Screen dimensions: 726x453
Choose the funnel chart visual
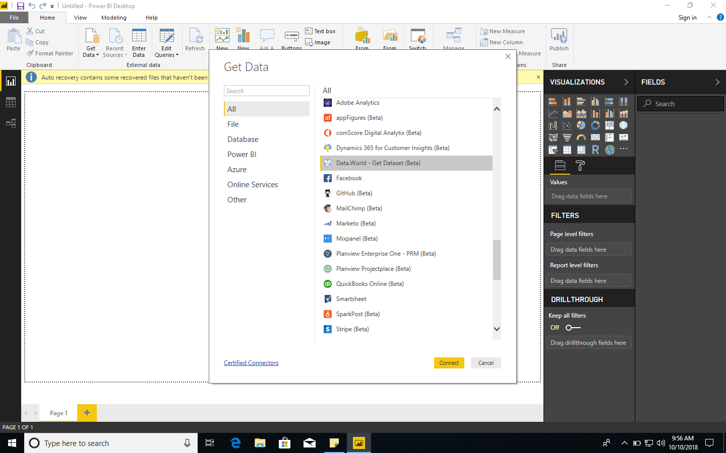click(567, 137)
